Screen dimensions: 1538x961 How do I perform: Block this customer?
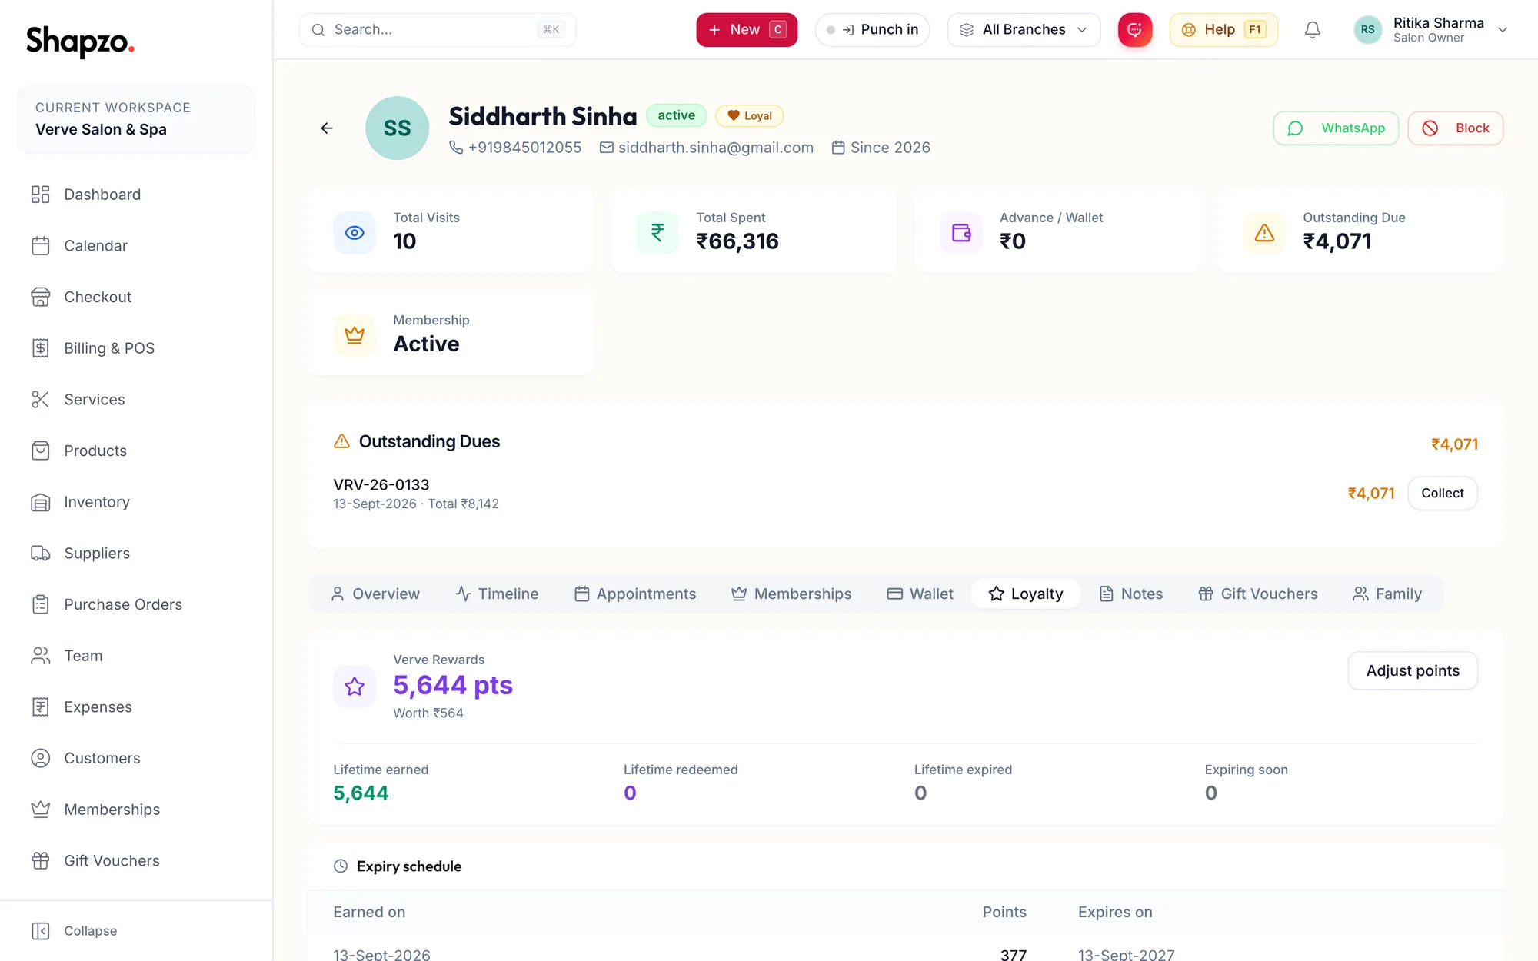1456,128
